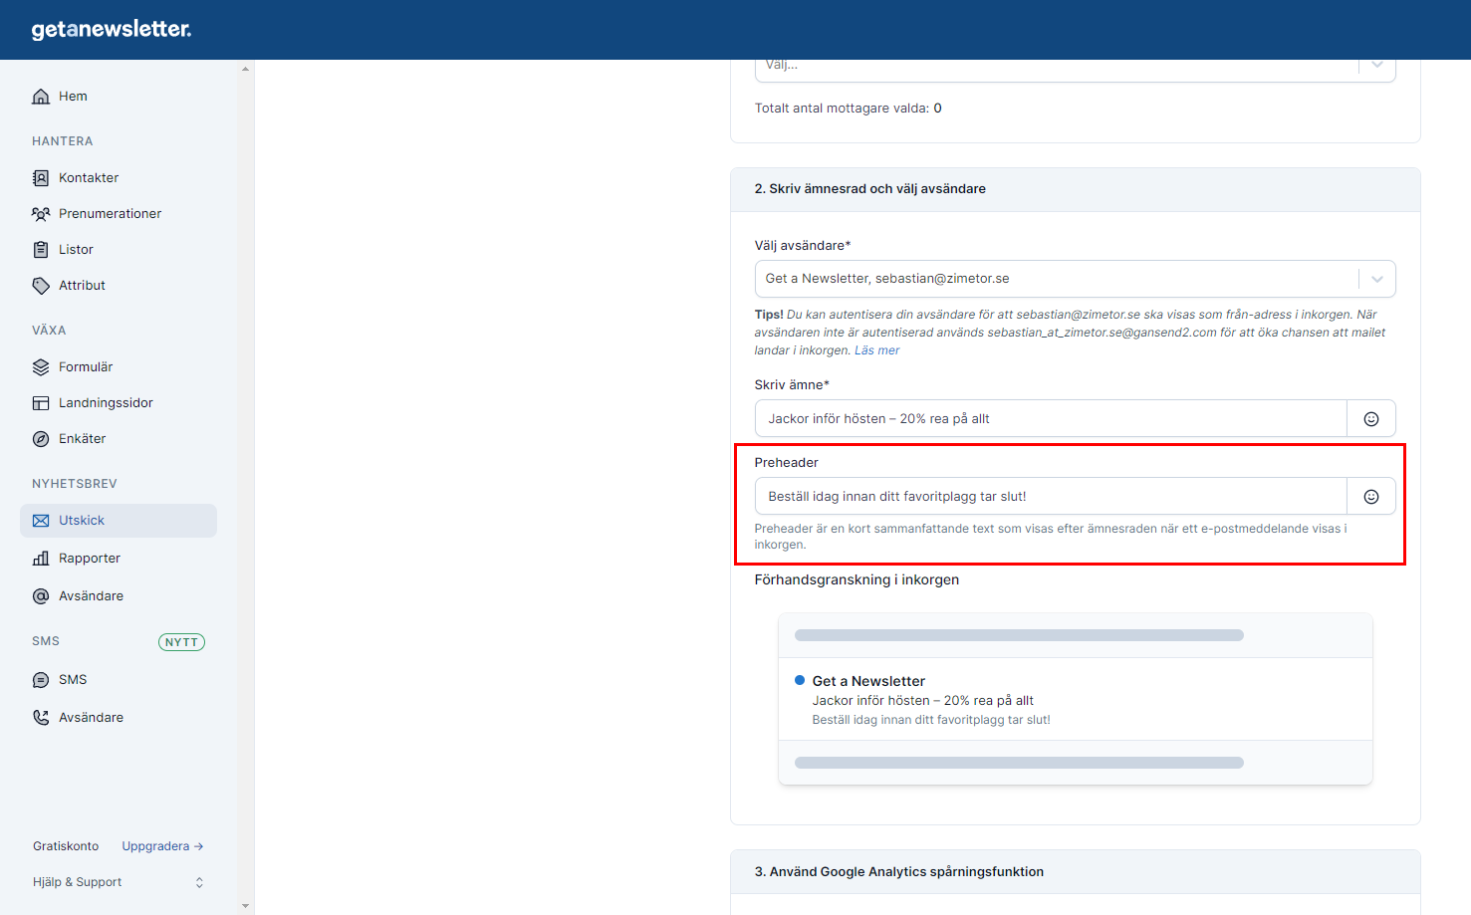Image resolution: width=1471 pixels, height=915 pixels.
Task: Click the Enkäter compass icon
Action: pos(41,439)
